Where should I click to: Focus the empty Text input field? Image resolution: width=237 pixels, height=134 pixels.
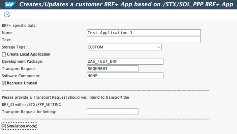pyautogui.click(x=143, y=40)
